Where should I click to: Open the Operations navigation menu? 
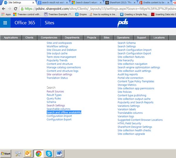click(x=123, y=38)
